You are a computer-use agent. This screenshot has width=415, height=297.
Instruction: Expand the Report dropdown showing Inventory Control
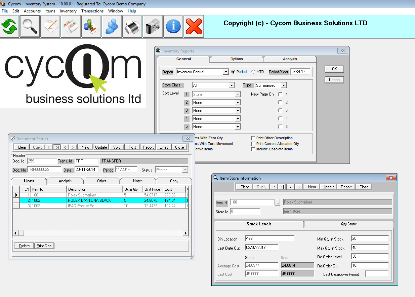pos(226,72)
